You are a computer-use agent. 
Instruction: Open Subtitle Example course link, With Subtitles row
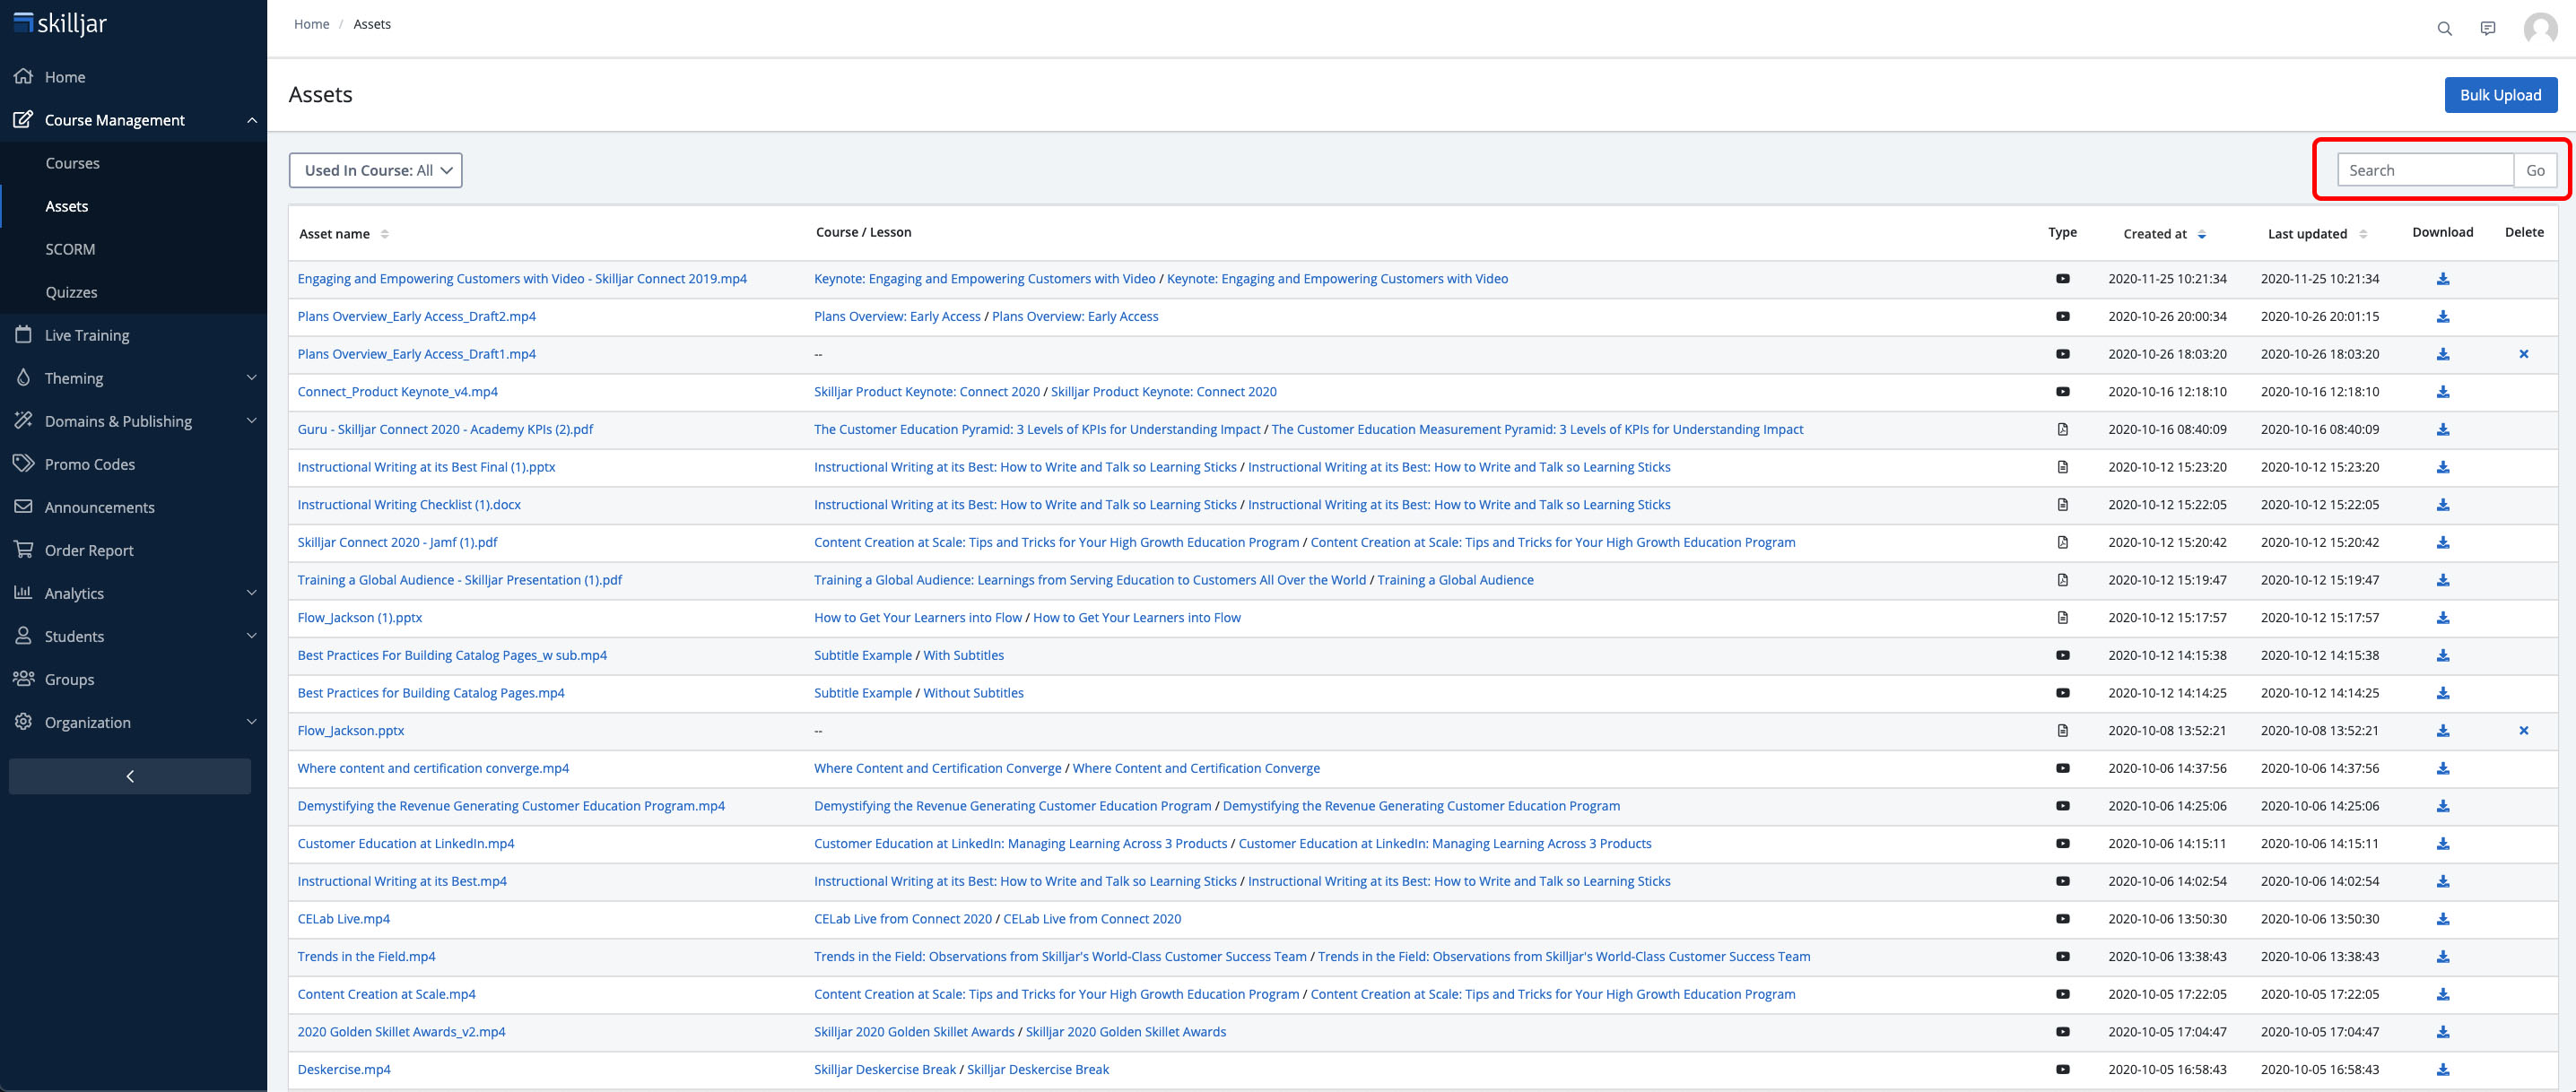click(863, 656)
